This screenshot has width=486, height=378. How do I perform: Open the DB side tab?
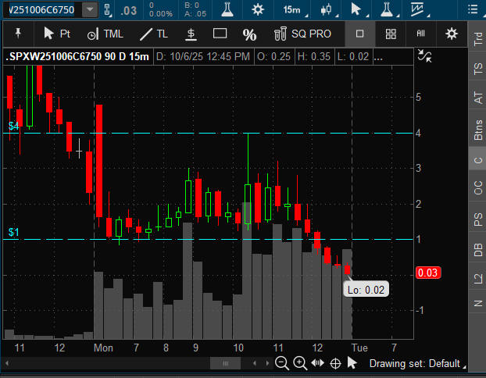click(477, 250)
